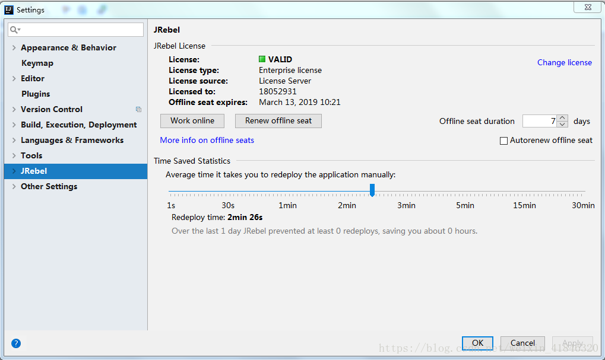Image resolution: width=605 pixels, height=360 pixels.
Task: Click the green VALID license status indicator
Action: point(262,59)
